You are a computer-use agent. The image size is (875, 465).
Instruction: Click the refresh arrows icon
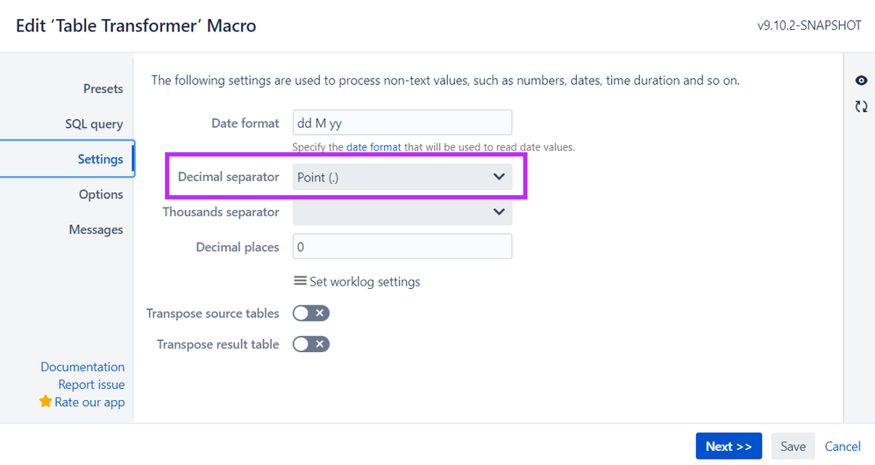(861, 106)
